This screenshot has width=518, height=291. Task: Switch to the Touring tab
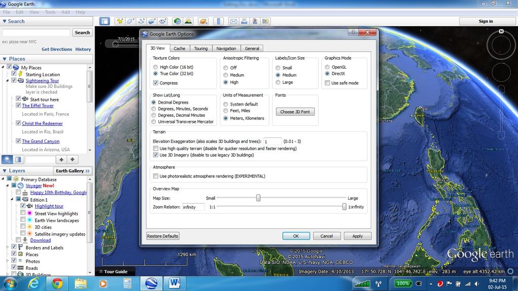tap(201, 48)
